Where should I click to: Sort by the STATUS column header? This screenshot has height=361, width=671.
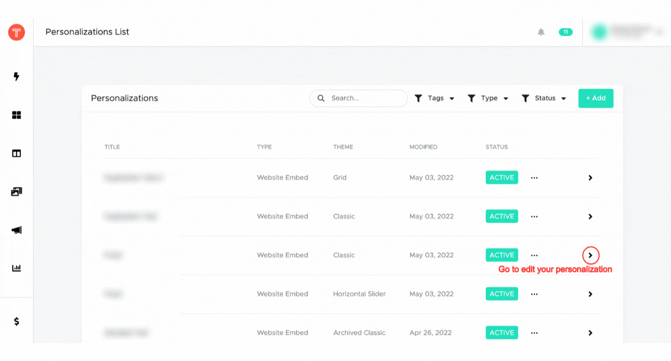click(x=497, y=147)
